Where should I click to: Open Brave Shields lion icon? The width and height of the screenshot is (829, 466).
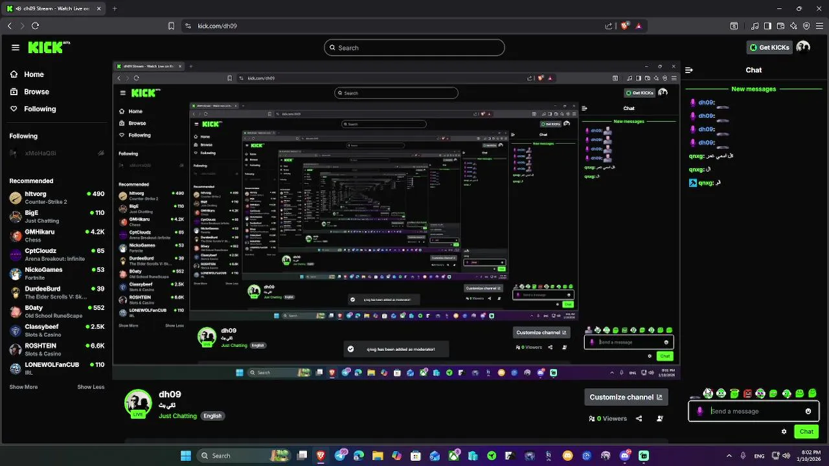(625, 26)
